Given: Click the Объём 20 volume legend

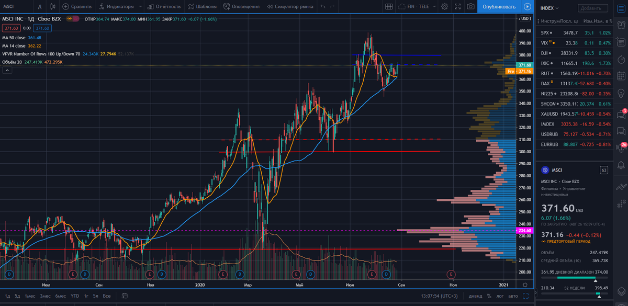Looking at the screenshot, I should click(12, 62).
